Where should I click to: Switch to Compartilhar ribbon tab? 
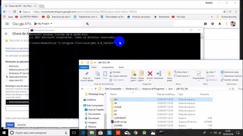(107, 67)
